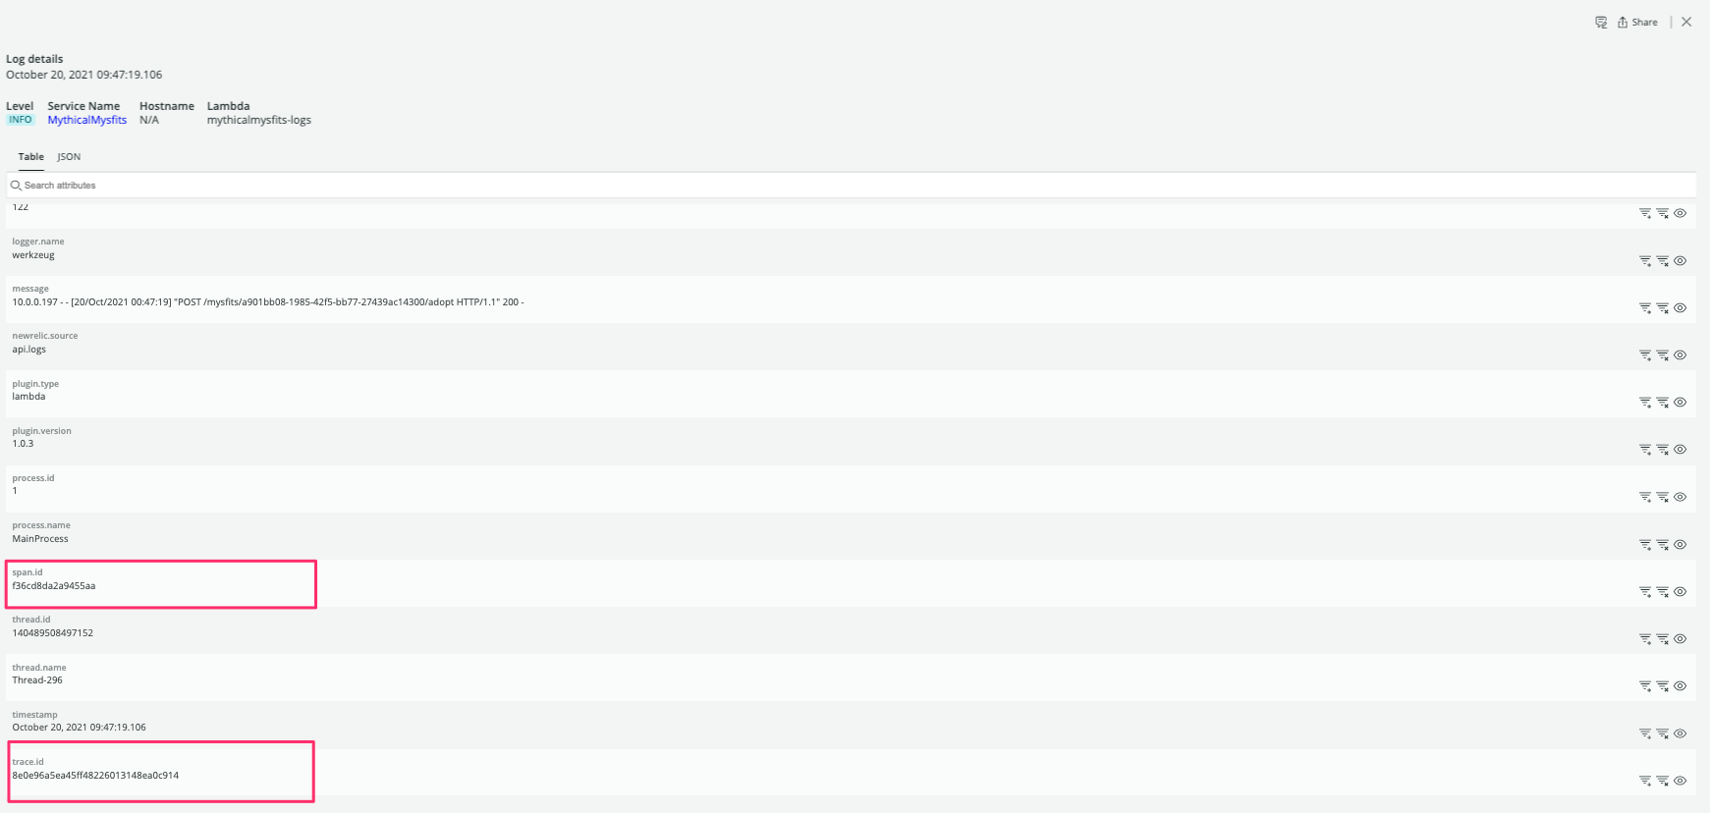Exclude plugin.type value using filter-x icon
The image size is (1710, 813).
click(x=1663, y=403)
